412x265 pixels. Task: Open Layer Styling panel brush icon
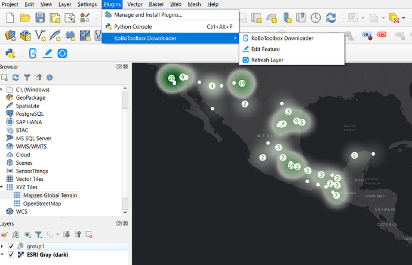click(x=4, y=235)
